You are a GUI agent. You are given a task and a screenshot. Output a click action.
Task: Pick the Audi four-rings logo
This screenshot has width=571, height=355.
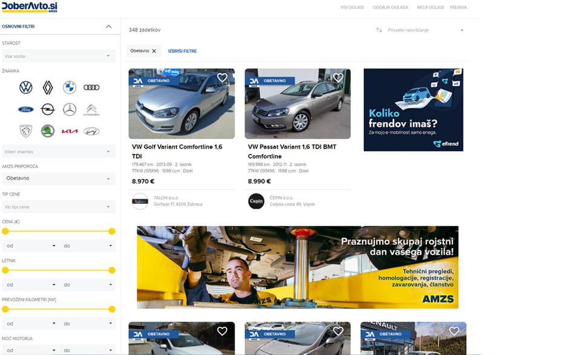(x=91, y=88)
